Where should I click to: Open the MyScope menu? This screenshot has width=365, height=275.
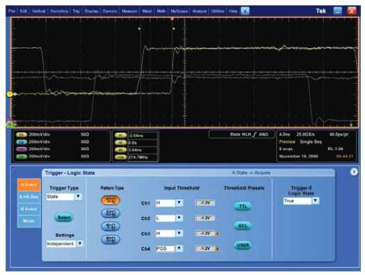[179, 11]
